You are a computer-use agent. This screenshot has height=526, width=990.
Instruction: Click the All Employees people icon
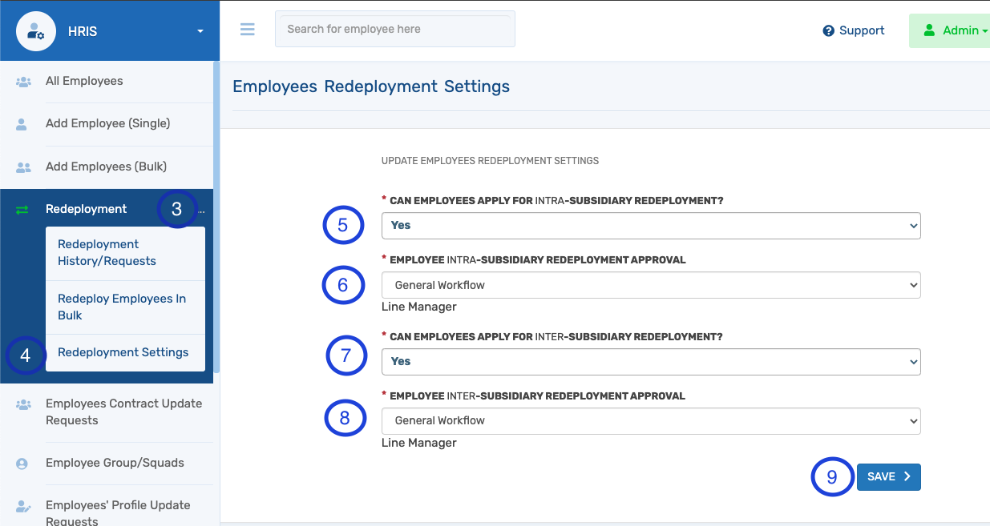point(22,81)
